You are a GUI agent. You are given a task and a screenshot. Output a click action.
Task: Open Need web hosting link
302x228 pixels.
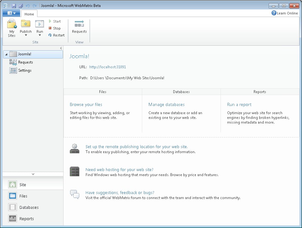(120, 170)
